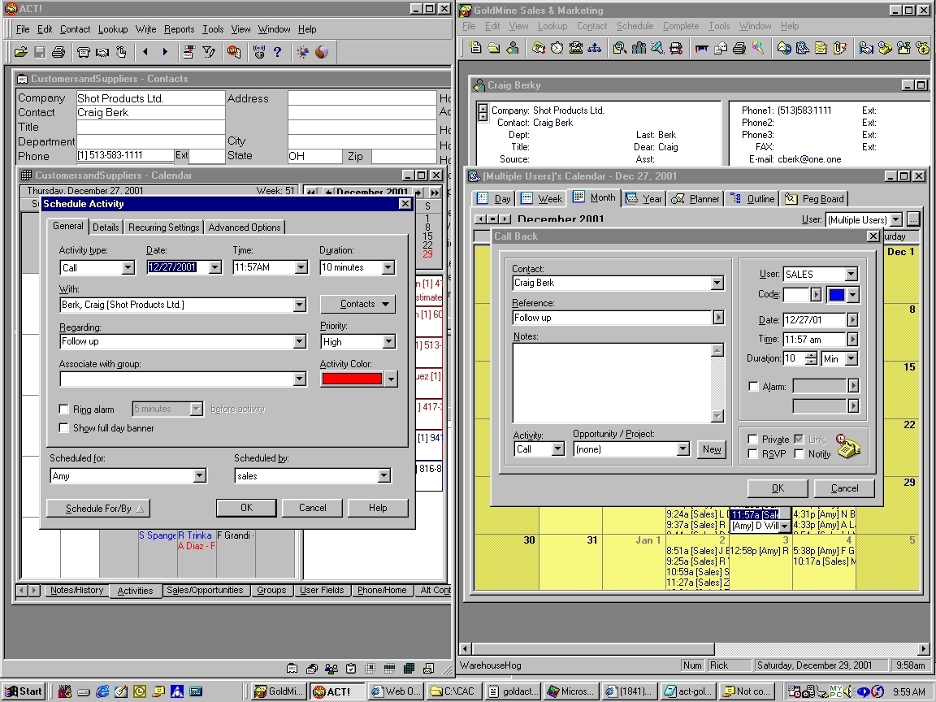Click the stopwatch timer icon in GoldMine toolbar
This screenshot has width=936, height=702.
(557, 48)
